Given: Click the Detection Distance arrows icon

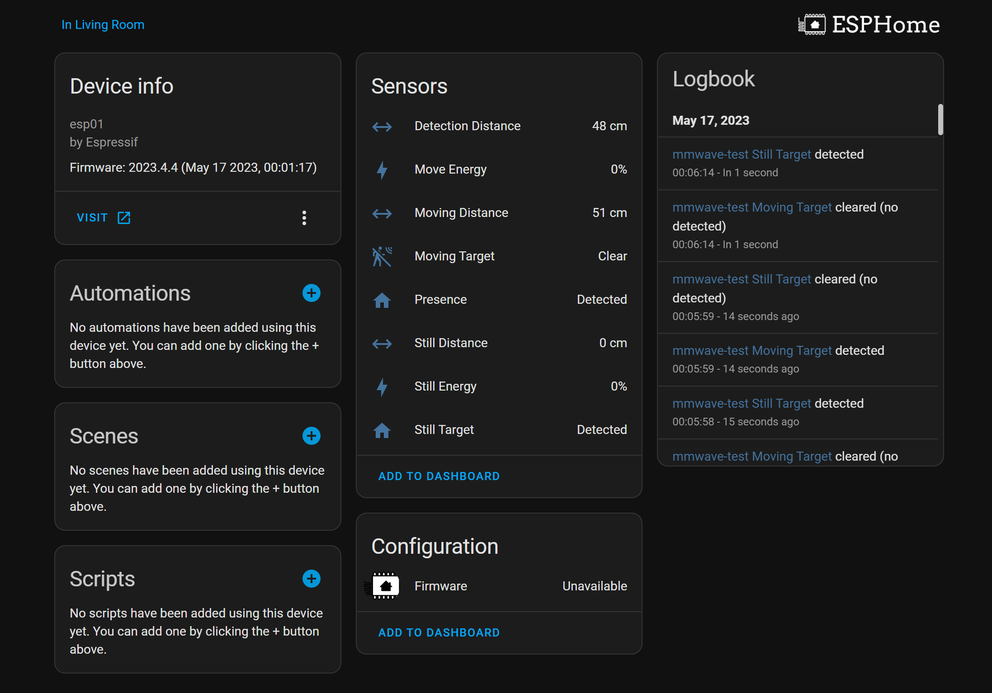Looking at the screenshot, I should [x=382, y=126].
